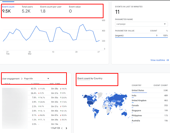Click the chevron after User engagement

[x=22, y=79]
